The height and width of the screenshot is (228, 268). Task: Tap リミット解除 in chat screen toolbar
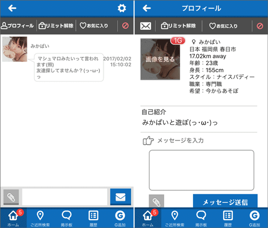click(x=56, y=26)
